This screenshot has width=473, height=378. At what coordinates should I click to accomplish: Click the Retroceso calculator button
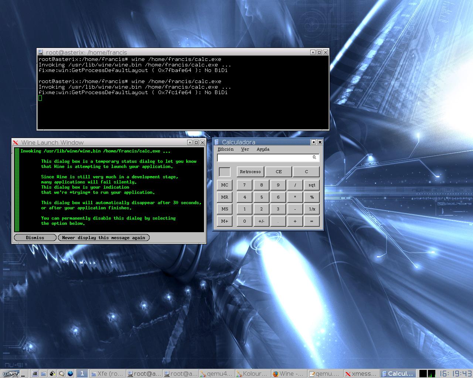250,172
